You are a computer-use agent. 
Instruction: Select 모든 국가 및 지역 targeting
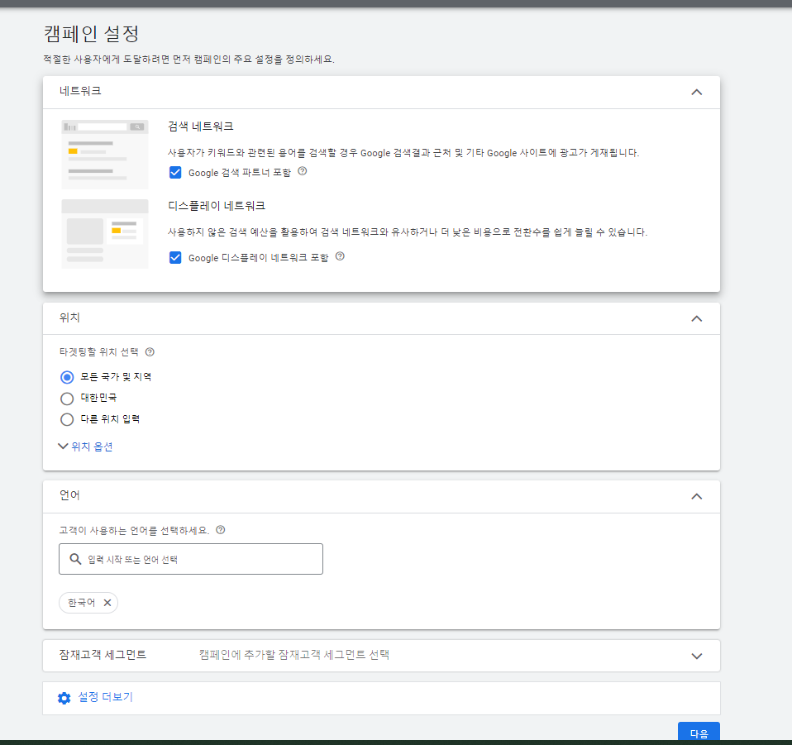point(66,376)
